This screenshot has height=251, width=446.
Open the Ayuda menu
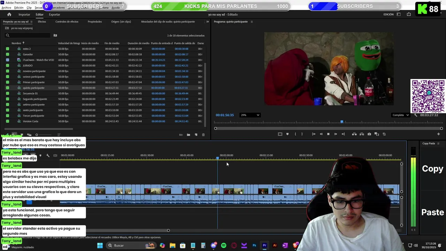point(116,8)
